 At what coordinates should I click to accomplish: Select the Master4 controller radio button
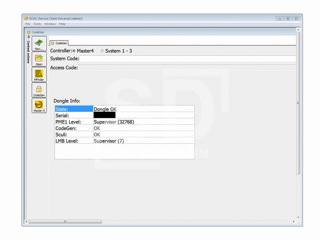(x=74, y=51)
